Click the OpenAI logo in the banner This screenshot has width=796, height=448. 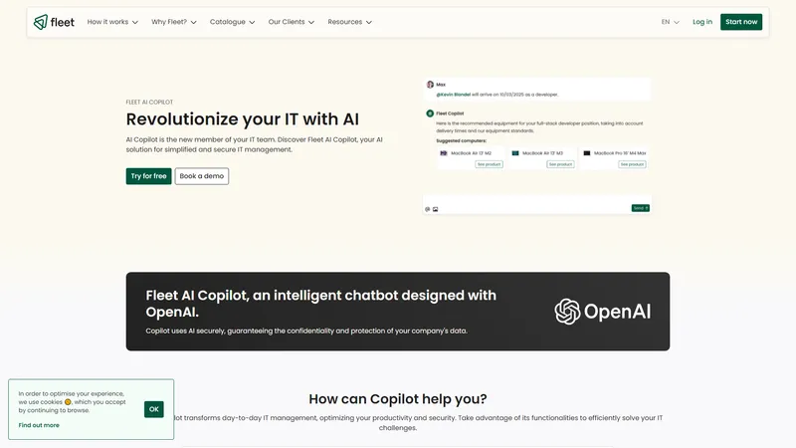pos(602,312)
